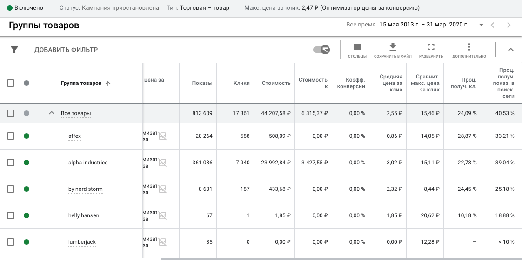Collapse the toolbar with the up chevron
The width and height of the screenshot is (522, 260).
pyautogui.click(x=510, y=50)
